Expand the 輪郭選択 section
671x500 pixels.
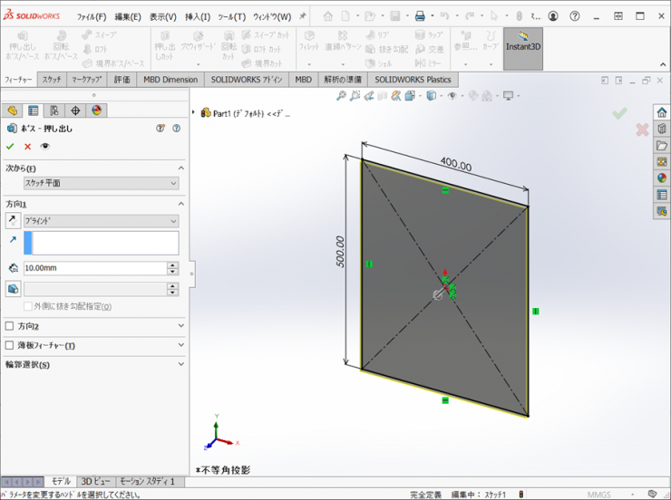pyautogui.click(x=180, y=364)
